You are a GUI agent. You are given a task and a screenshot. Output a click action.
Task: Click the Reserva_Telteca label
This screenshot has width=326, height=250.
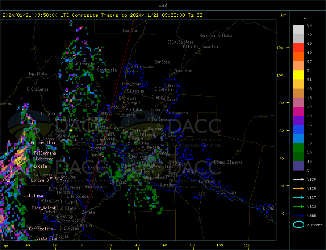click(x=216, y=36)
